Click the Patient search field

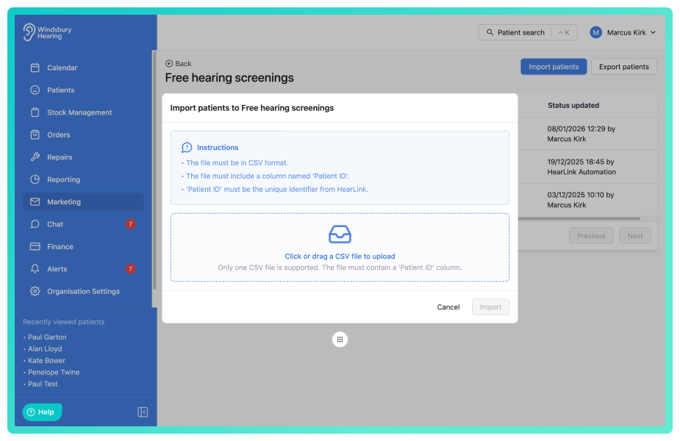click(528, 32)
